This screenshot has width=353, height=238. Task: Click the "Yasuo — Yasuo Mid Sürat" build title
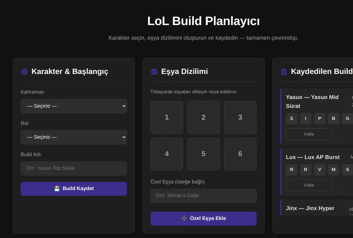(312, 102)
